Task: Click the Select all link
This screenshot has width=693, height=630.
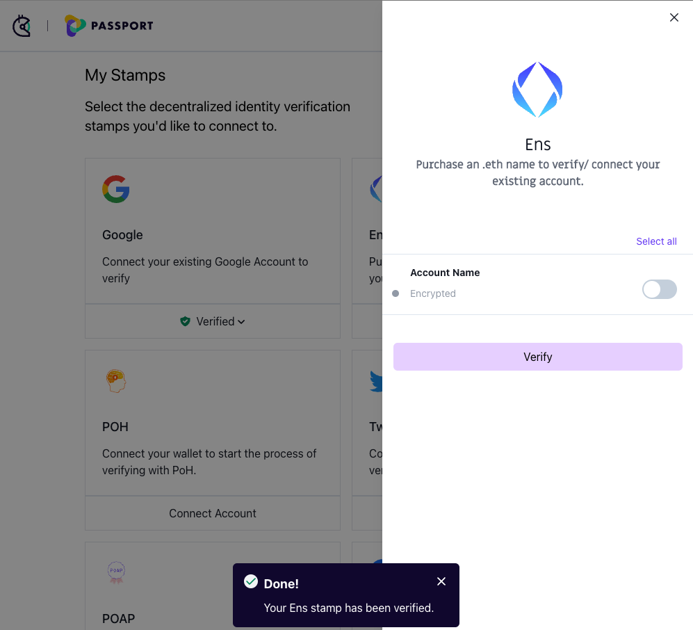Action: click(x=656, y=241)
